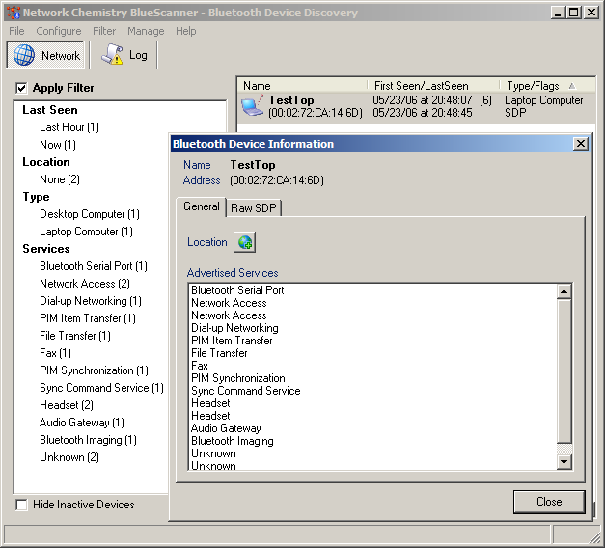Filter by Laptop Computer (1)
Viewport: 605px width, 548px height.
86,232
